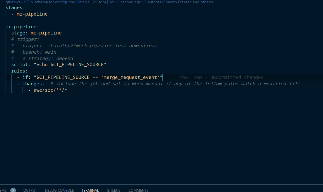Click the awe/src/**/* path entry

(50, 90)
